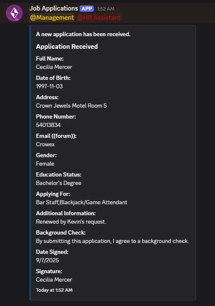The width and height of the screenshot is (215, 306).
Task: Click the Bar Staff,Blackjack/Game Attendant text
Action: click(x=82, y=202)
